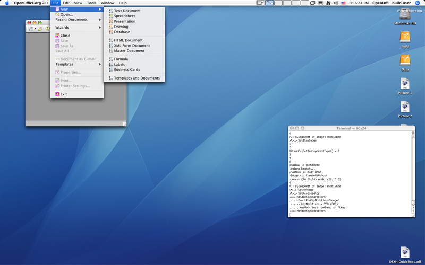The image size is (425, 265).
Task: Select Business Cards entry
Action: [134, 70]
